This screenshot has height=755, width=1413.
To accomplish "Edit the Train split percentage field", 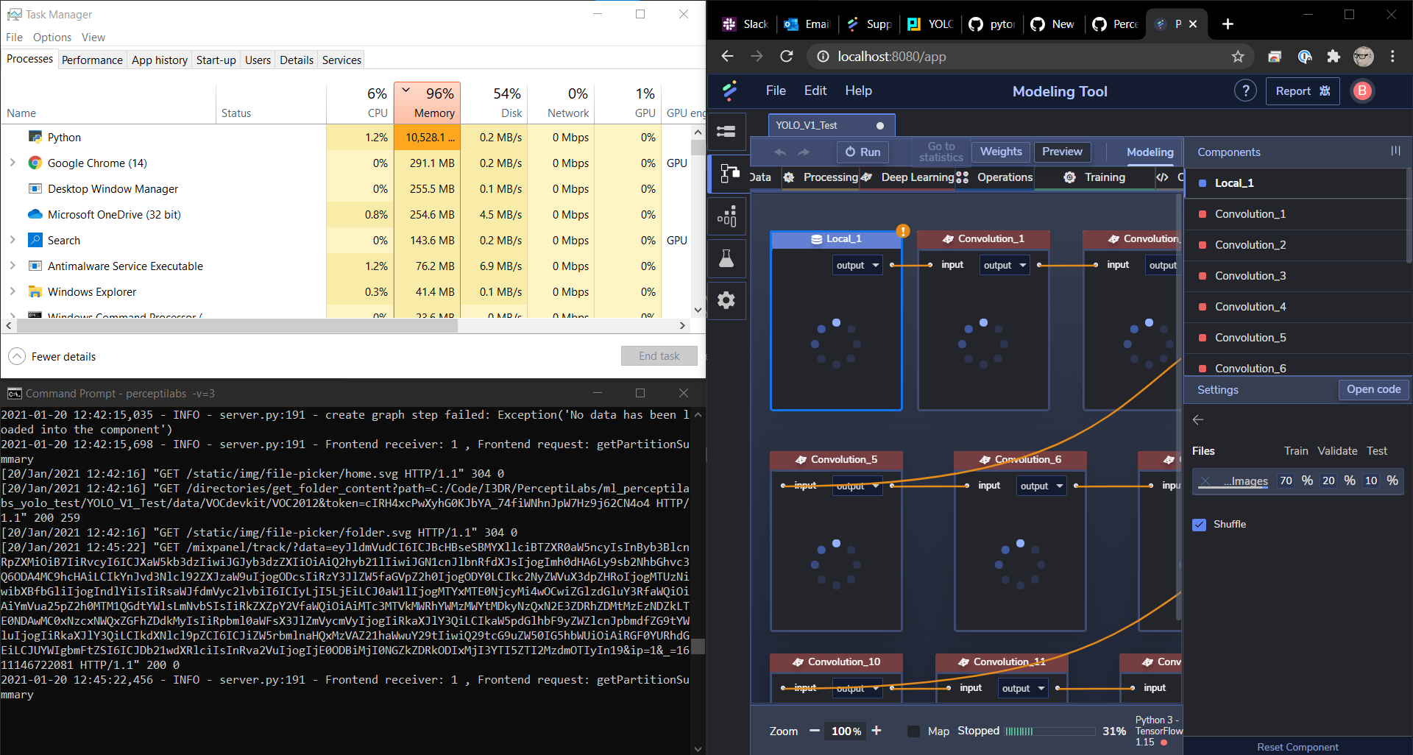I will tap(1286, 481).
